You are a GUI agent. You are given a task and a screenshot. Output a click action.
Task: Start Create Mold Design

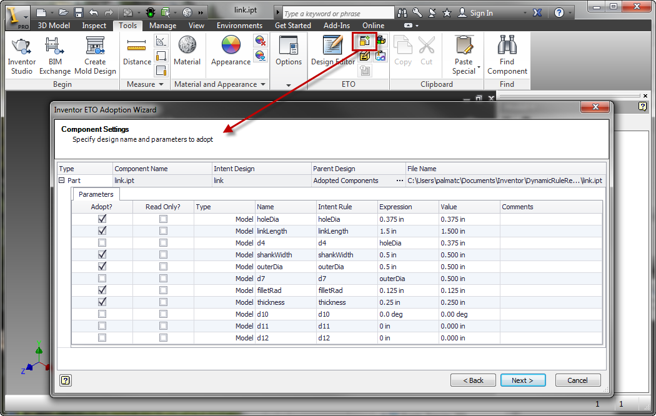coord(95,56)
